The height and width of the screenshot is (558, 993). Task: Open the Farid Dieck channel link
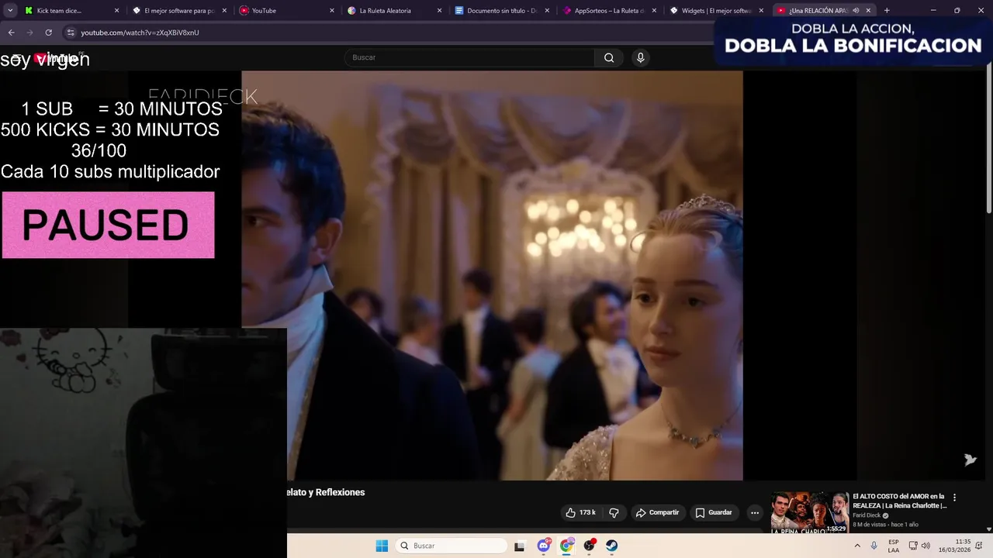[870, 515]
